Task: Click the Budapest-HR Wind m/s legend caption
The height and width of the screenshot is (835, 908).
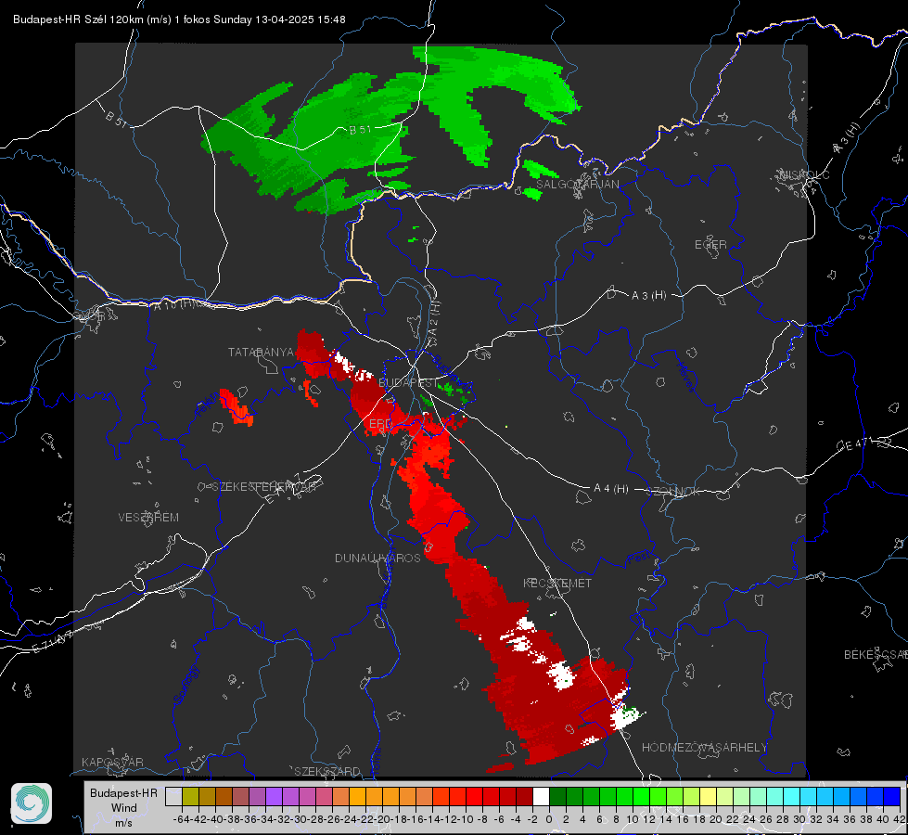Action: [123, 808]
